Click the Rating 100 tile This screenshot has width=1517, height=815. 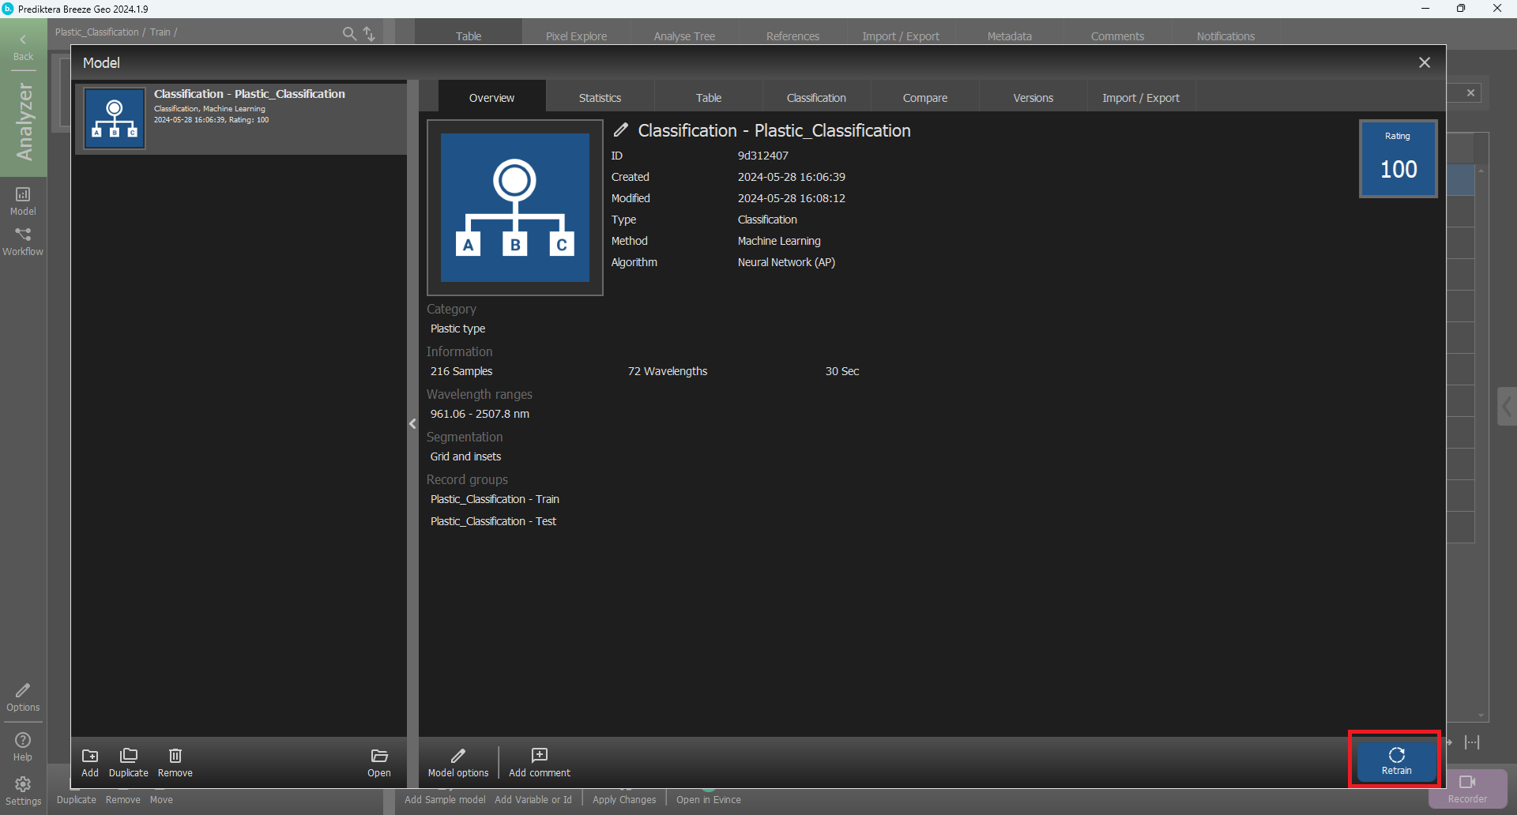click(1398, 159)
